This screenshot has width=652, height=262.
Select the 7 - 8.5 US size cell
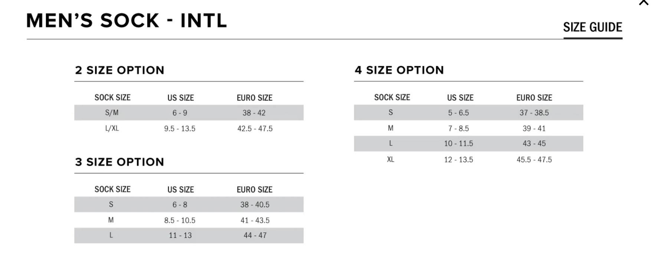tap(459, 129)
